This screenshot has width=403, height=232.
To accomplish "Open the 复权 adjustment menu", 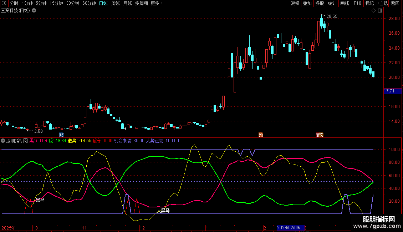I will pyautogui.click(x=295, y=3).
